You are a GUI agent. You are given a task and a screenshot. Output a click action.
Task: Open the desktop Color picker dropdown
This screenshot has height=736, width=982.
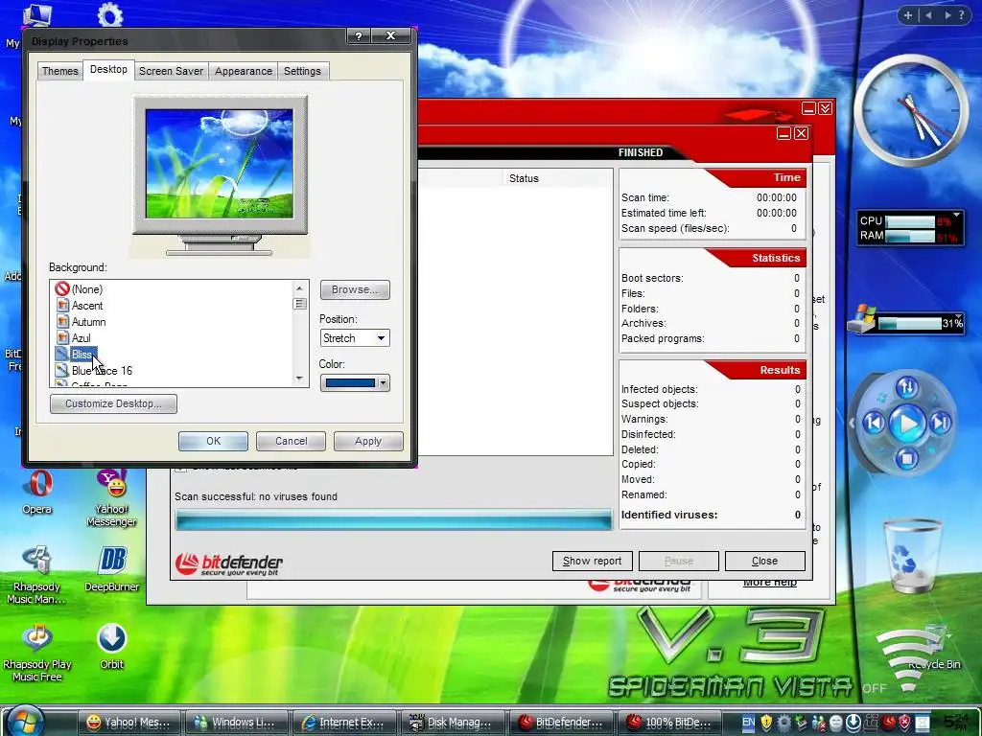point(355,383)
